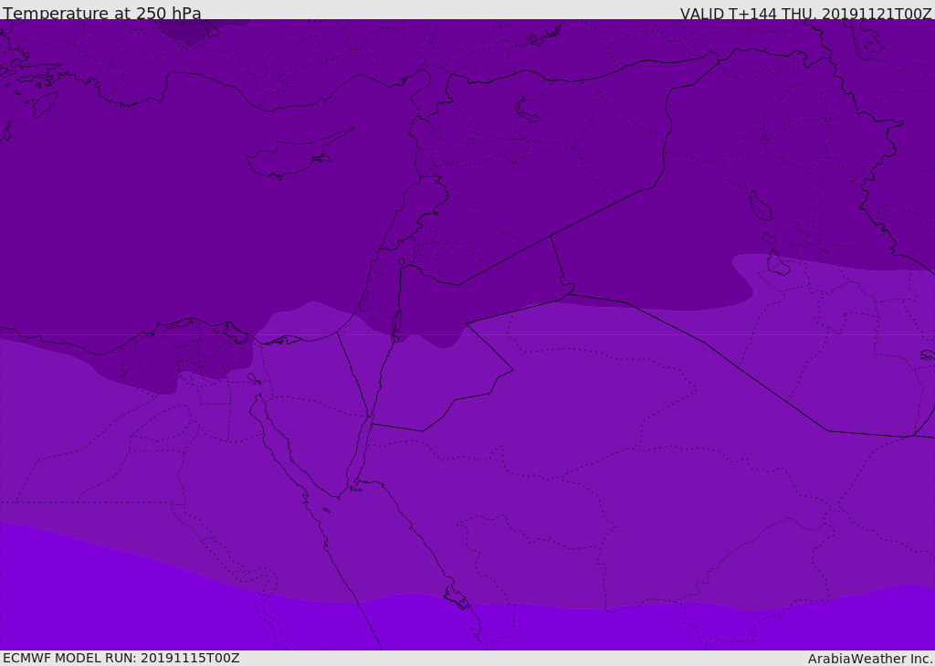The height and width of the screenshot is (666, 935).
Task: Select the Gulf of Aqaba
Action: pyautogui.click(x=363, y=448)
